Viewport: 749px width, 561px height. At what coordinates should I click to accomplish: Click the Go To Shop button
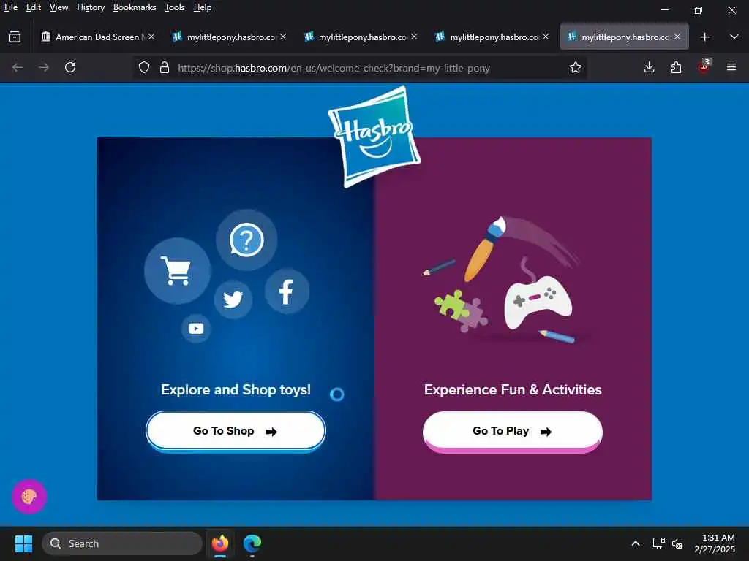click(236, 431)
